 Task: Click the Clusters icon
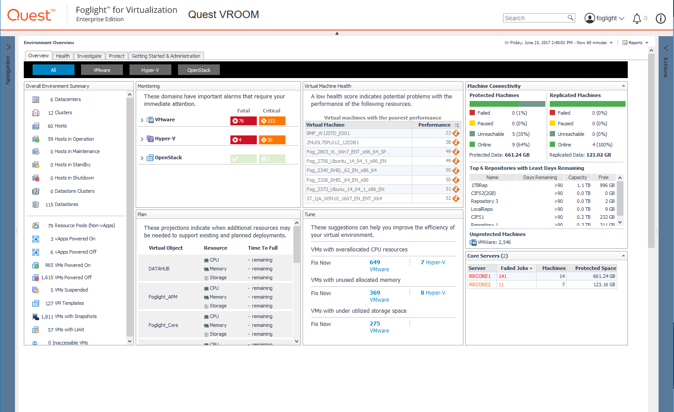pyautogui.click(x=36, y=112)
